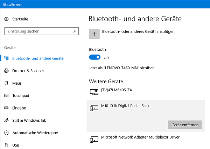Click the Automatische Wiedergabe icon
This screenshot has width=210, height=149.
tap(6, 133)
